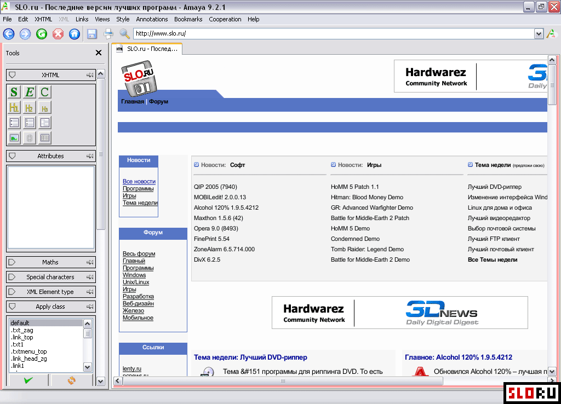Viewport: 561px width, 404px height.
Task: Reload the page with green Reload icon
Action: (42, 34)
